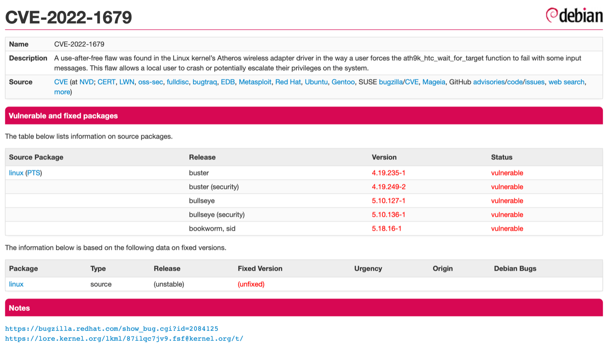Select version 5.10.127-1 text
This screenshot has height=349, width=610.
click(x=388, y=201)
